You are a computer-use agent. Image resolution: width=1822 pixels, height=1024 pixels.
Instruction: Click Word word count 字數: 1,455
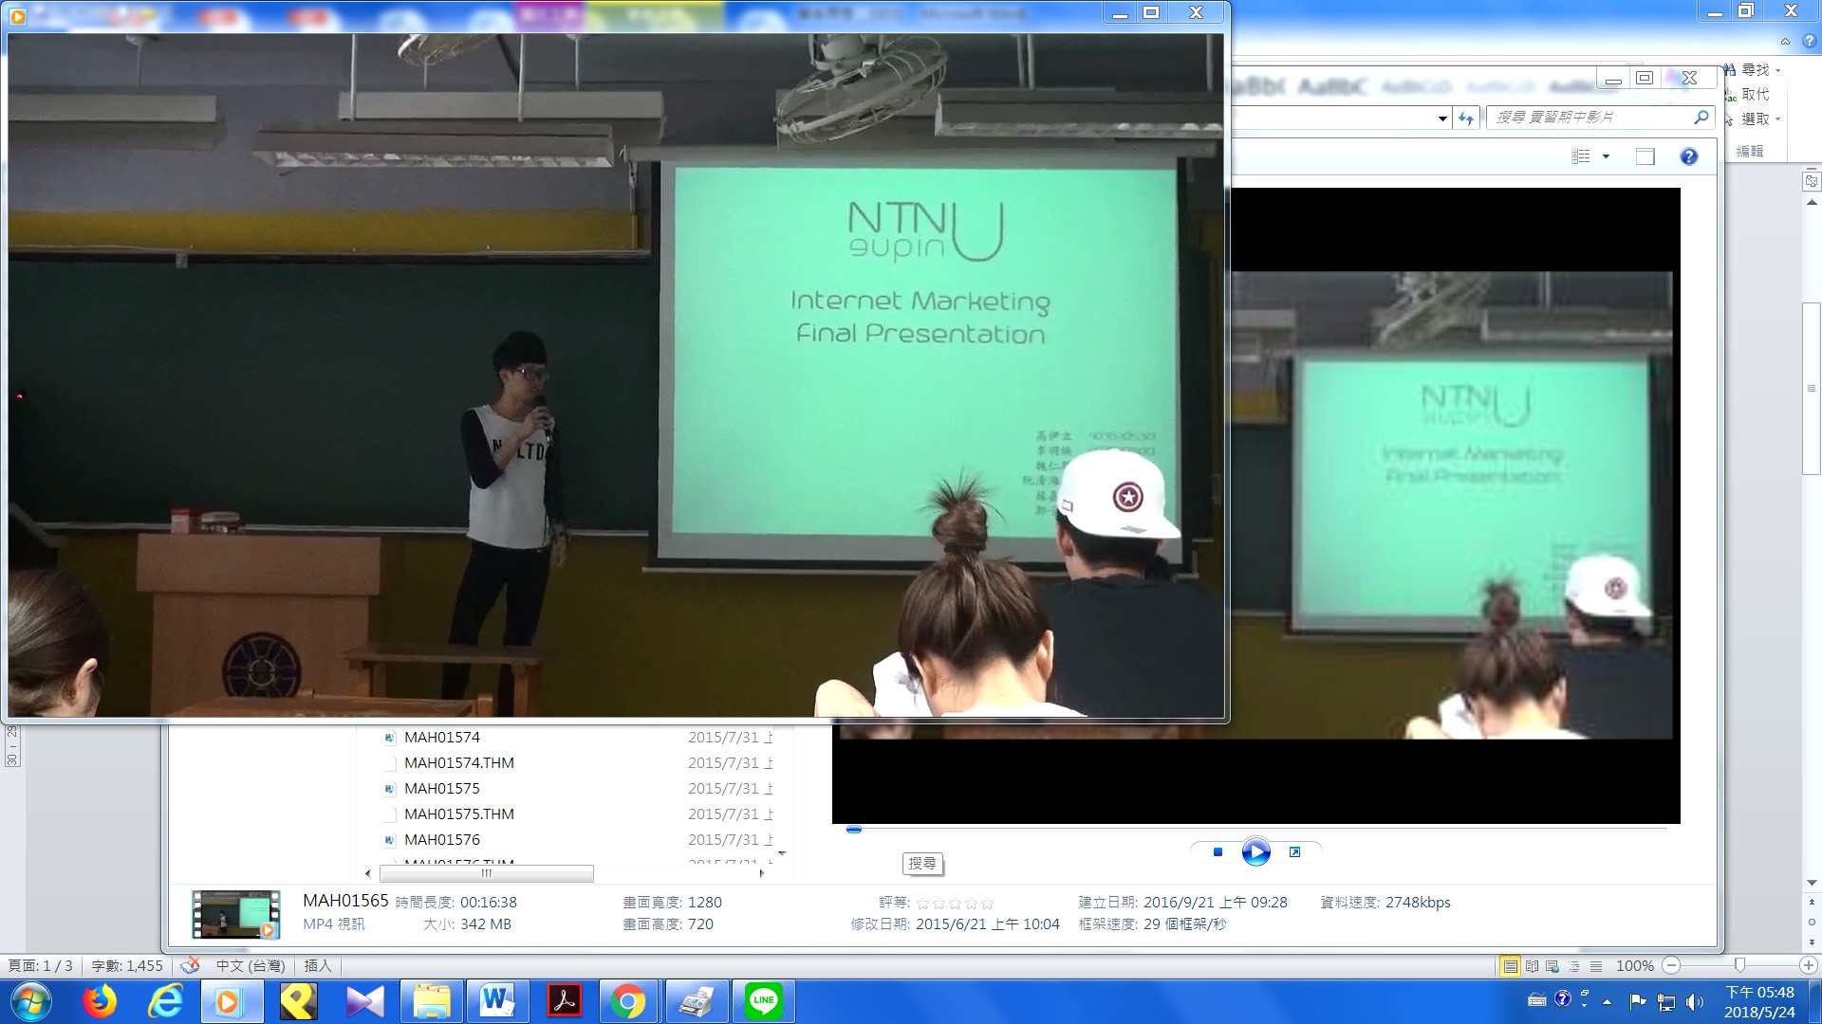(127, 965)
